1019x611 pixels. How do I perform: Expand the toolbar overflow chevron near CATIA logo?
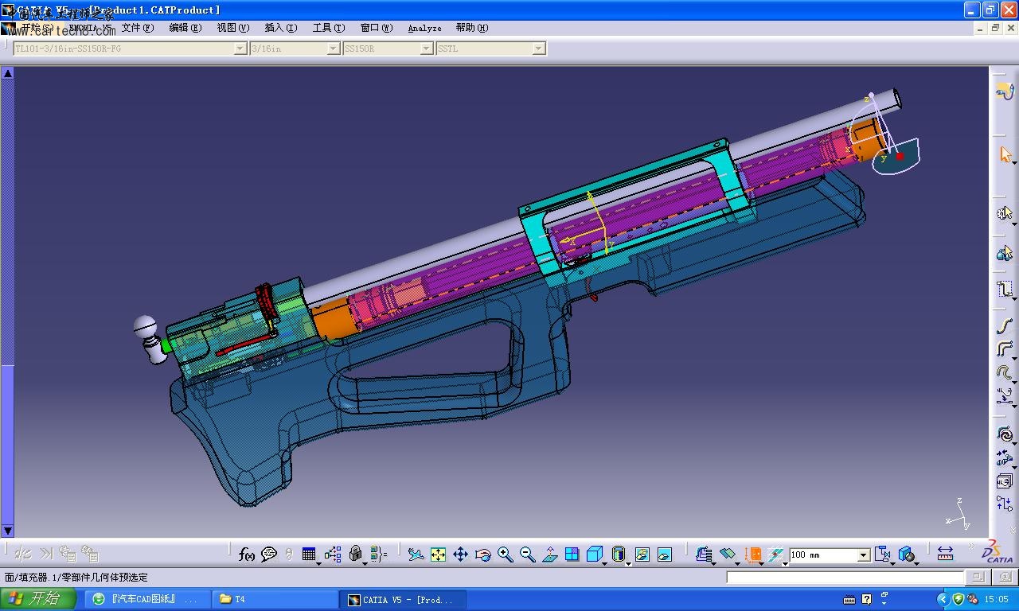[970, 547]
